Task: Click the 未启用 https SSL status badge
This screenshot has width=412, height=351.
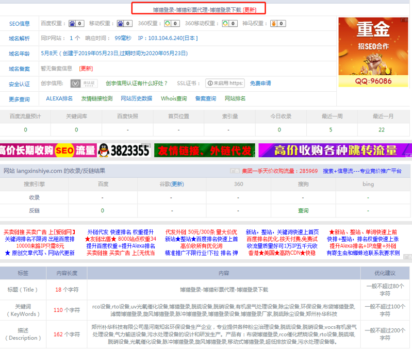Action: point(225,83)
